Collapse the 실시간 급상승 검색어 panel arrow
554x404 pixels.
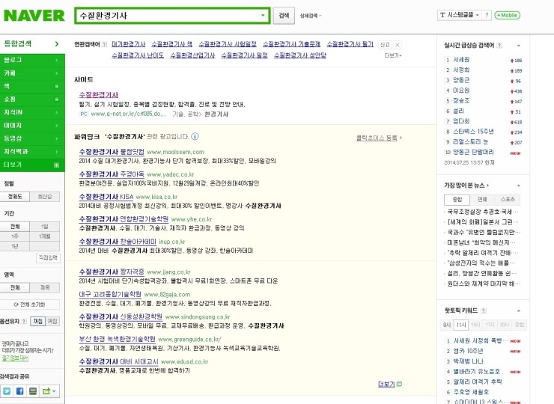click(x=519, y=46)
